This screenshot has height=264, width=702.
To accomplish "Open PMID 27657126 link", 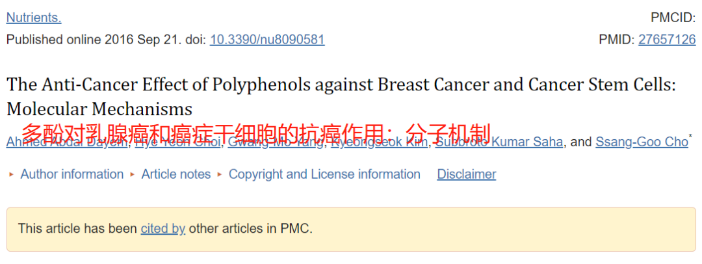I will (667, 40).
